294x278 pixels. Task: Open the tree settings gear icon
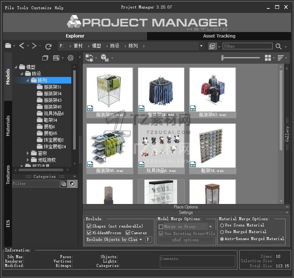71,58
